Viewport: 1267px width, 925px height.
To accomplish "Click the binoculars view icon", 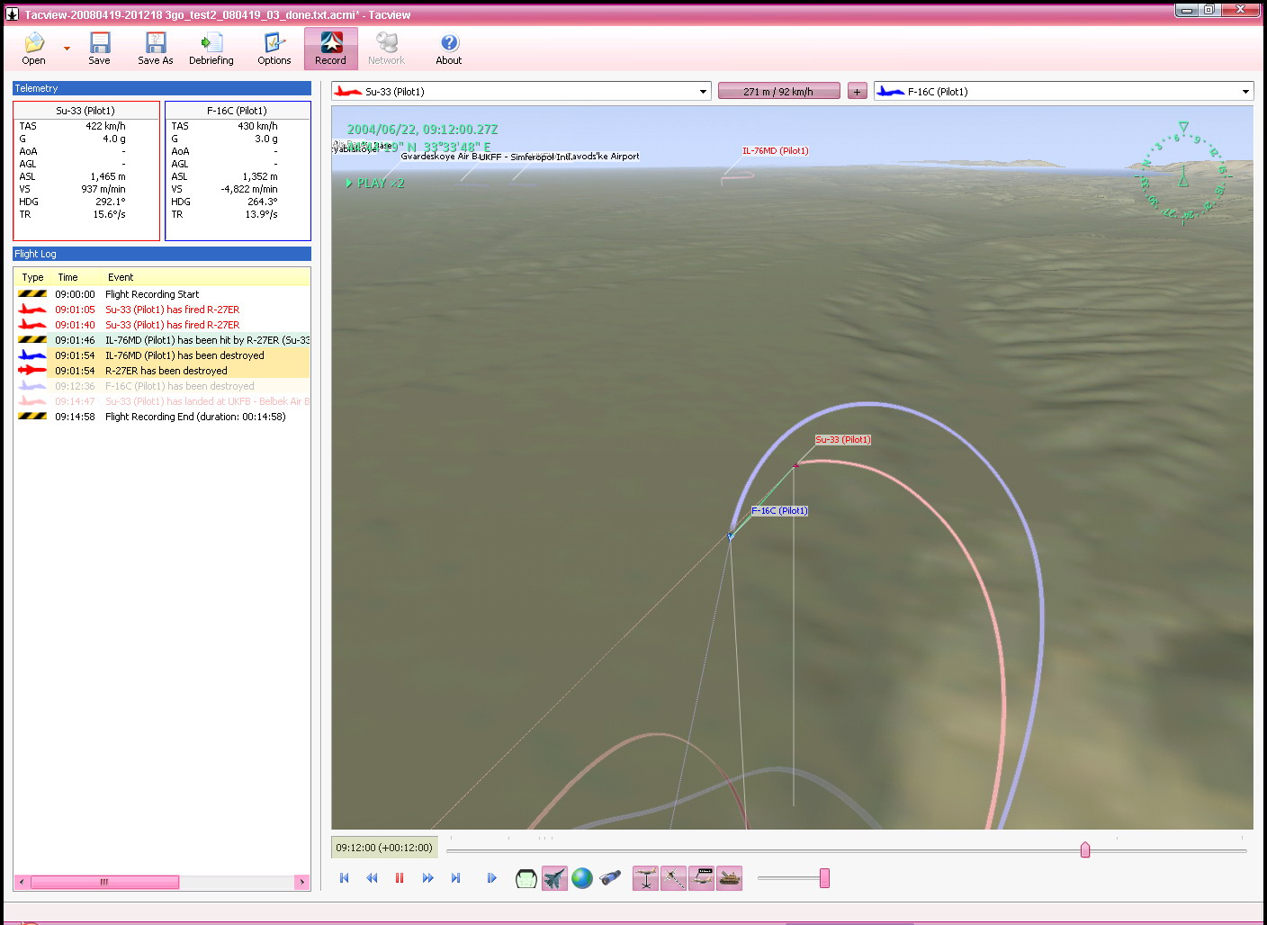I will pyautogui.click(x=610, y=878).
